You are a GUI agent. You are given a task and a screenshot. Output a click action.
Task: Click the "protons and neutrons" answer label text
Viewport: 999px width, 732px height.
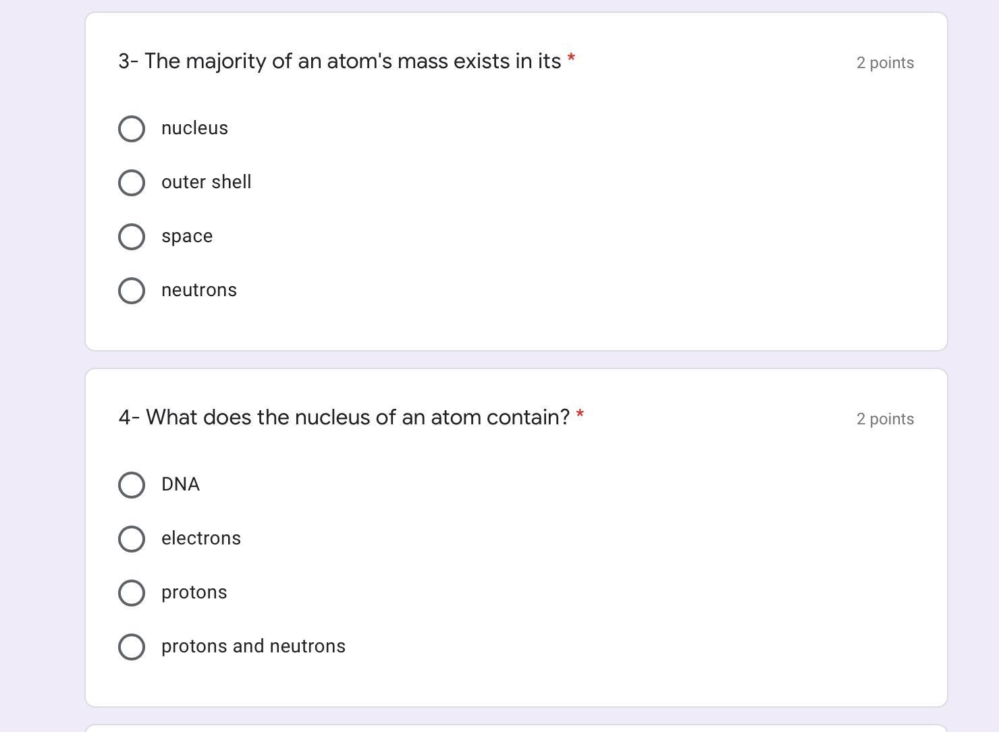coord(253,646)
